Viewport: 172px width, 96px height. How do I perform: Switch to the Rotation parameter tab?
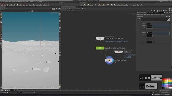coord(149,15)
